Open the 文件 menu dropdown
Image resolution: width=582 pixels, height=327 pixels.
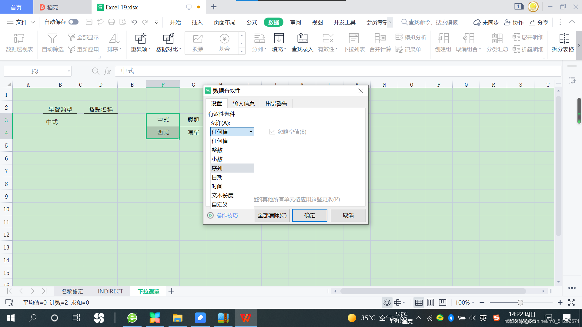click(x=21, y=22)
